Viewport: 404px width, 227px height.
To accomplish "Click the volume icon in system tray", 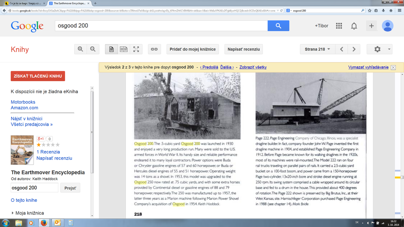I will [x=368, y=223].
